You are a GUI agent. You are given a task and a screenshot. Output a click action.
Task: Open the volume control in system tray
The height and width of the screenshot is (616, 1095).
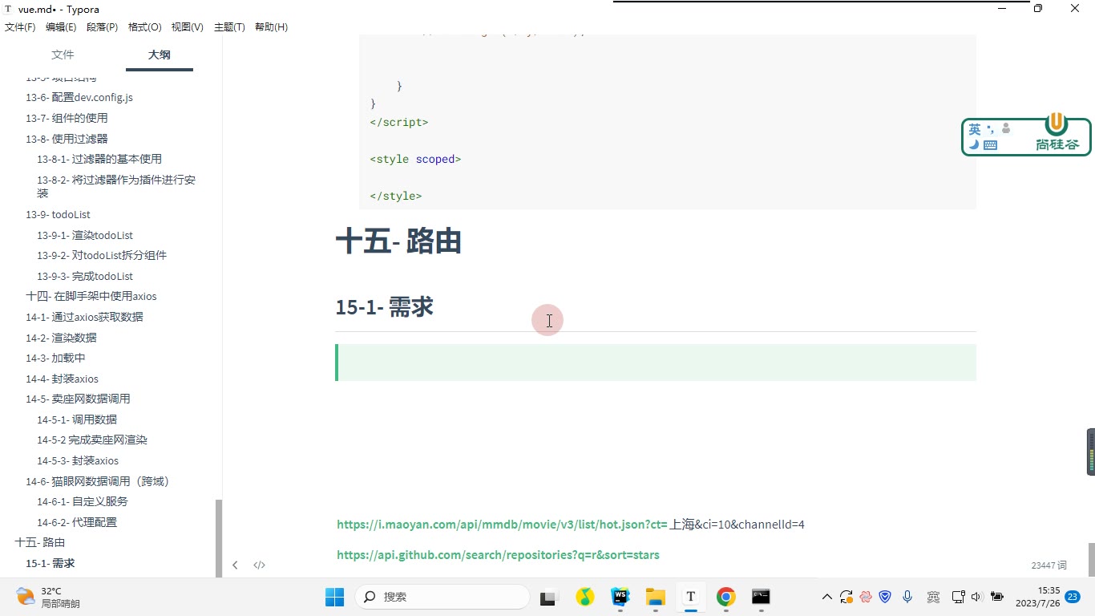[976, 597]
